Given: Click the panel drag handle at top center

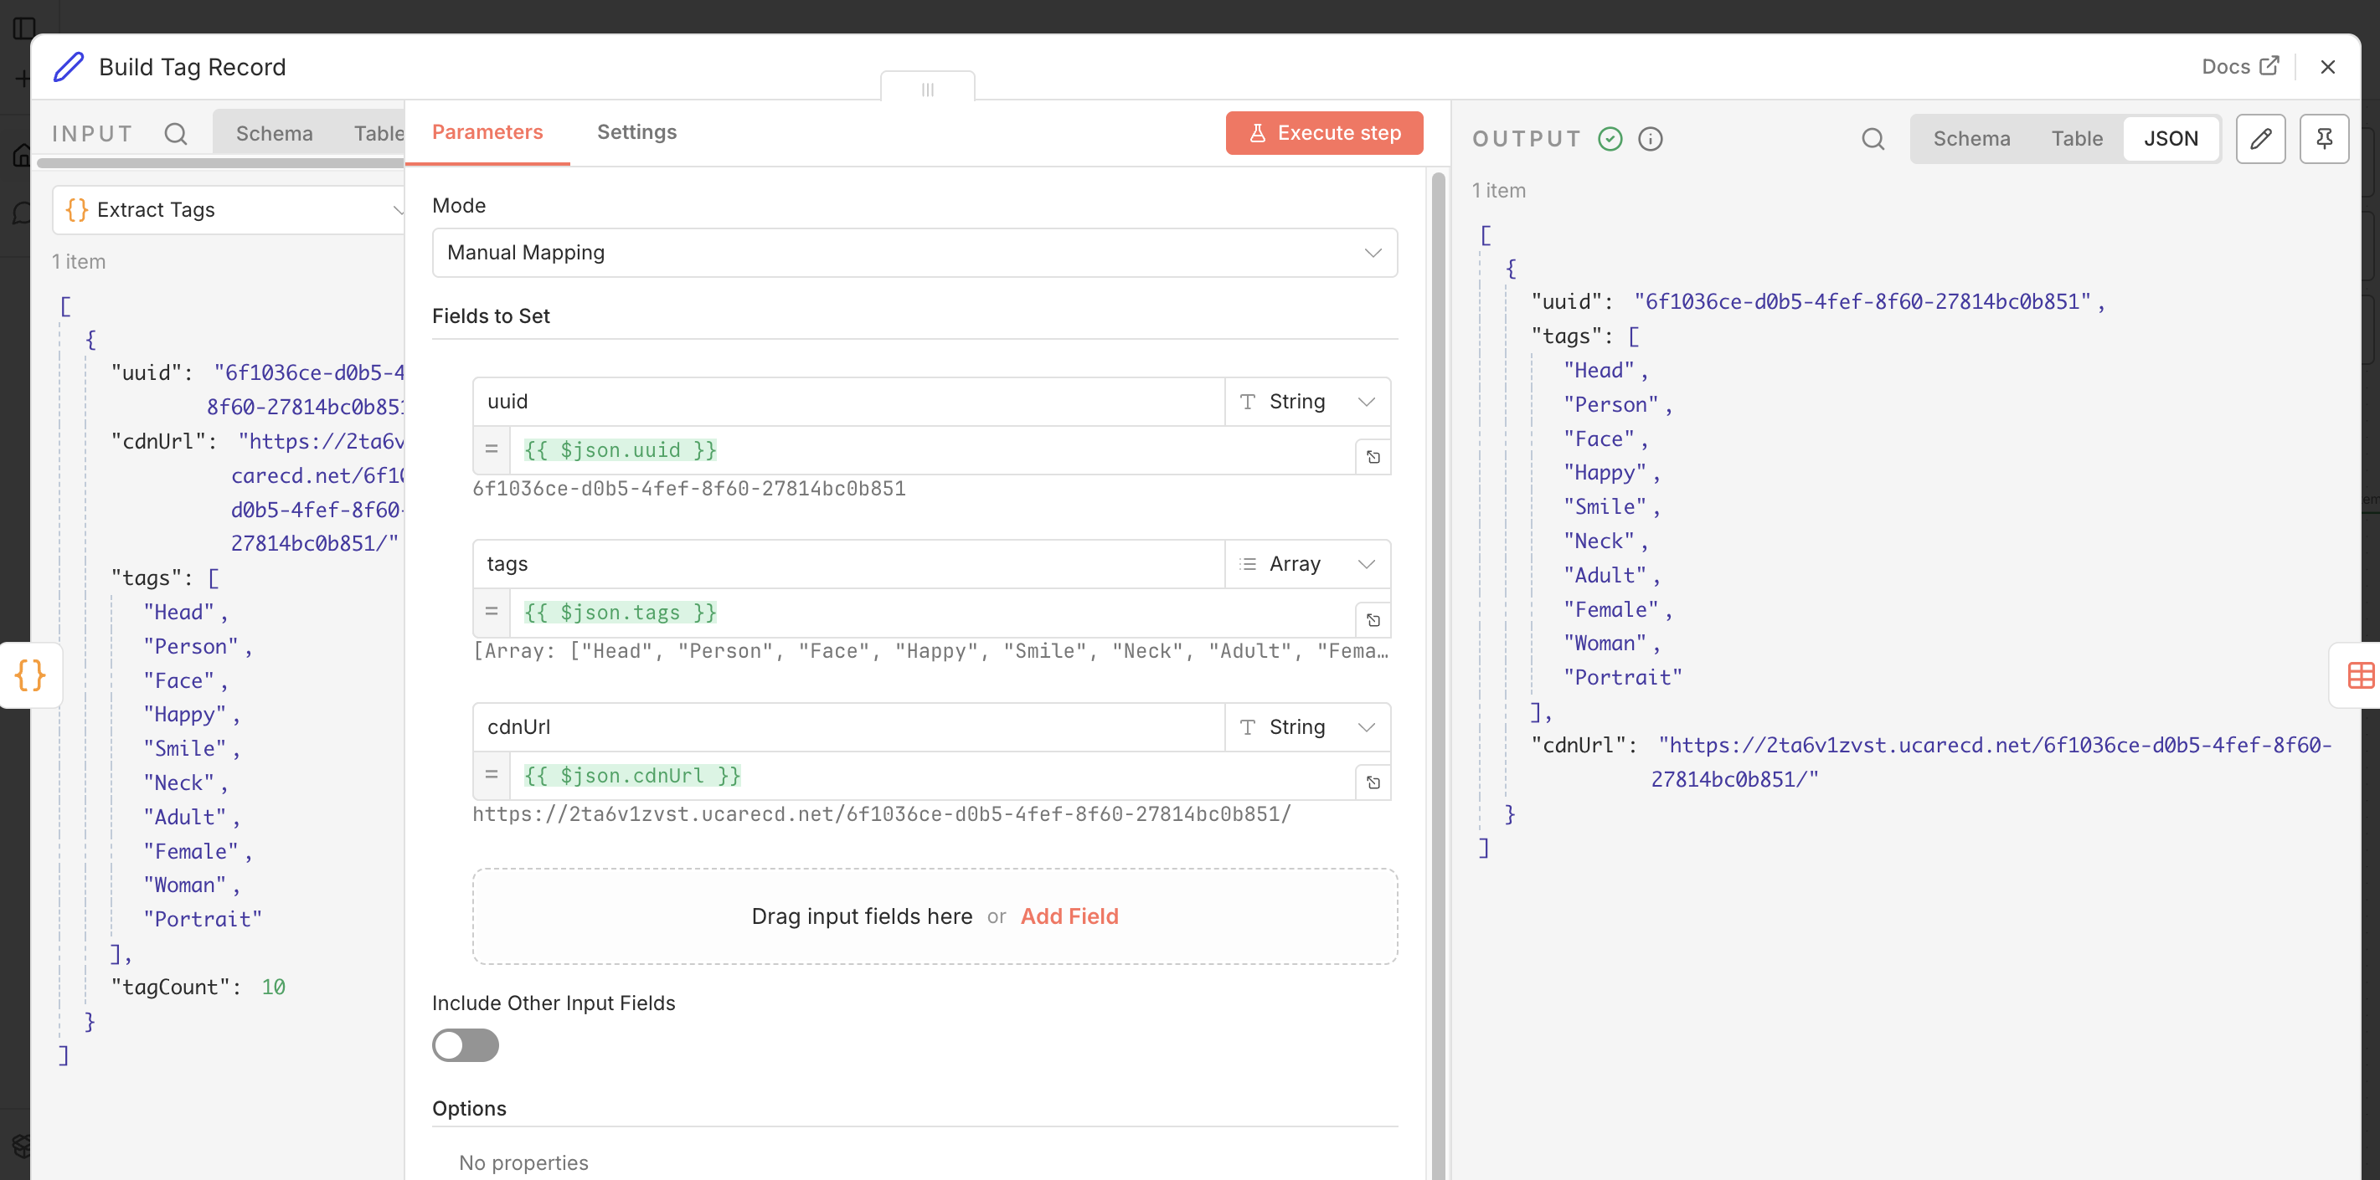Looking at the screenshot, I should (x=928, y=89).
